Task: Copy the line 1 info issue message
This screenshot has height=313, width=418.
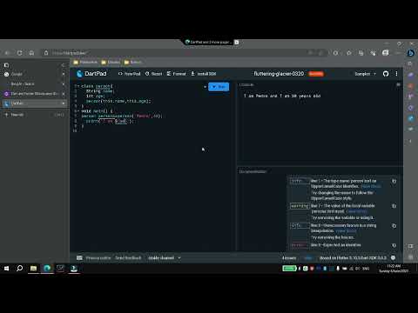Action: [394, 181]
